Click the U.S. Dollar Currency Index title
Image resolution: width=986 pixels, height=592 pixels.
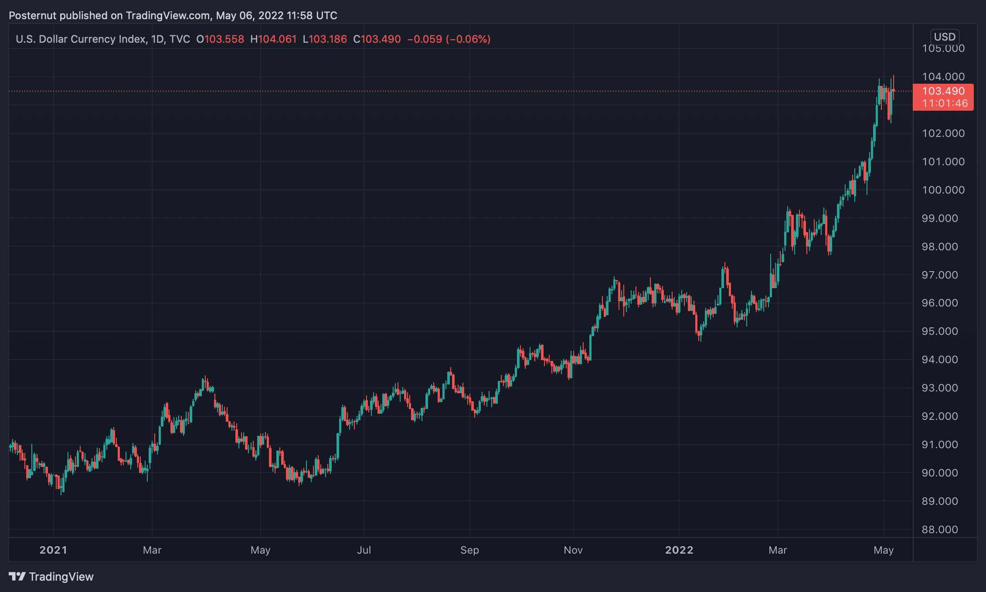[x=81, y=39]
